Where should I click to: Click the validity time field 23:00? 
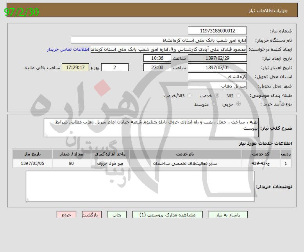157,68
